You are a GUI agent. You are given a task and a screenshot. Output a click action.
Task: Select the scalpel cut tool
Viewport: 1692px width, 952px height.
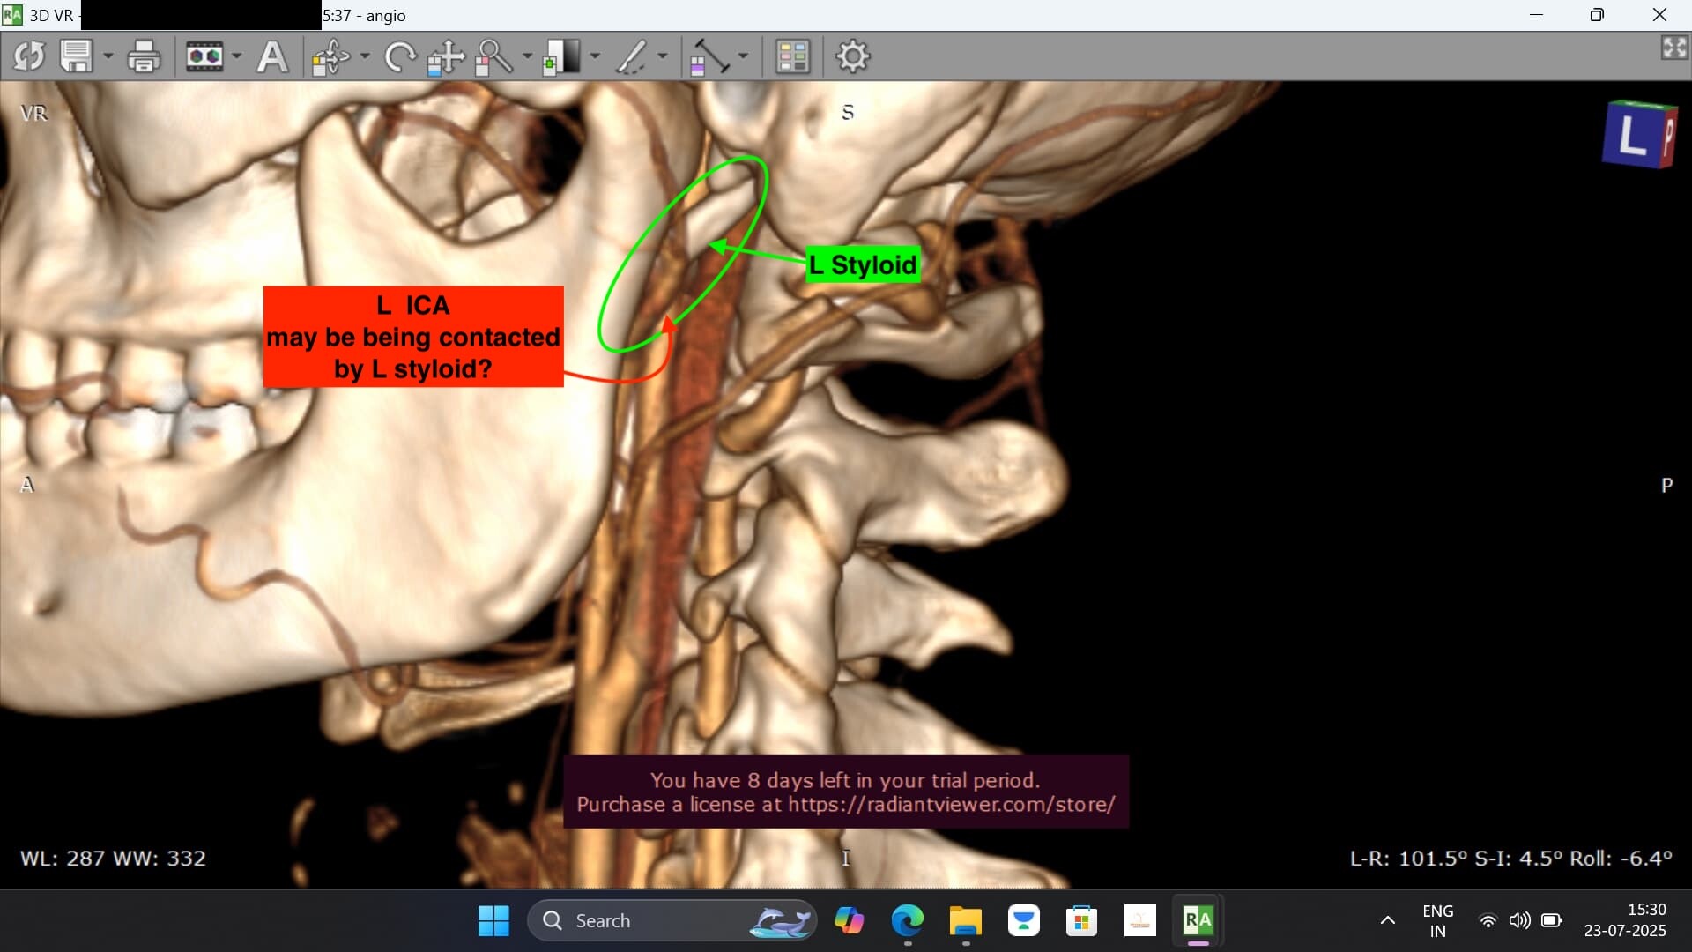coord(631,57)
